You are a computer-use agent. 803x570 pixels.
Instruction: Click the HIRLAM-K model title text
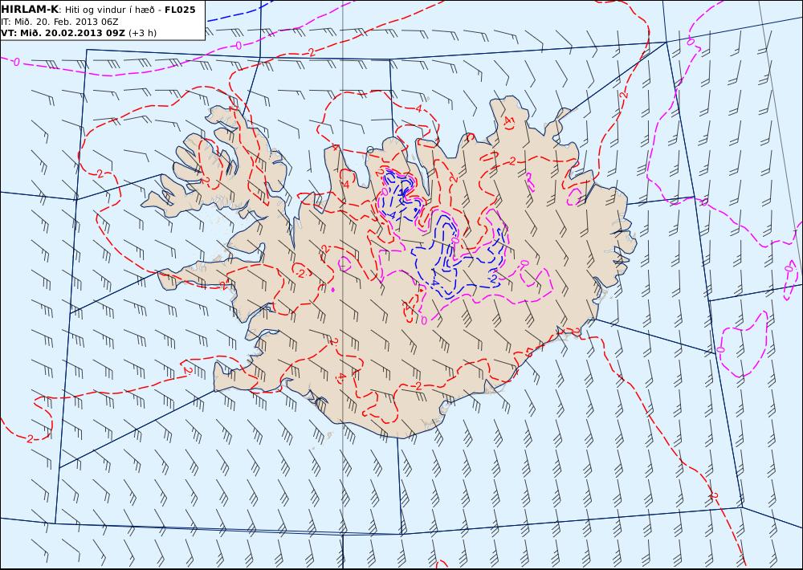31,10
